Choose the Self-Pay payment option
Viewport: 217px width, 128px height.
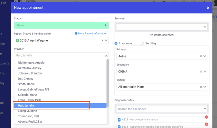[142, 43]
